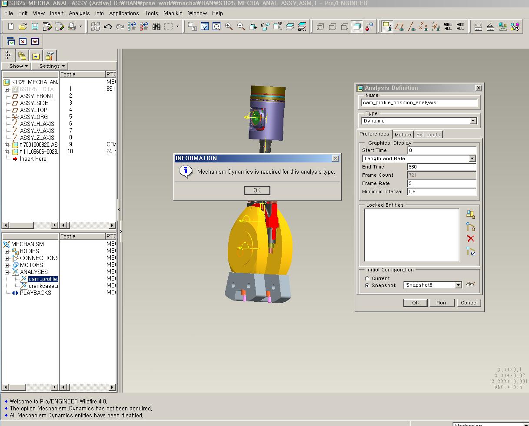This screenshot has height=426, width=529.
Task: Click the Save floppy disk icon
Action: (35, 27)
